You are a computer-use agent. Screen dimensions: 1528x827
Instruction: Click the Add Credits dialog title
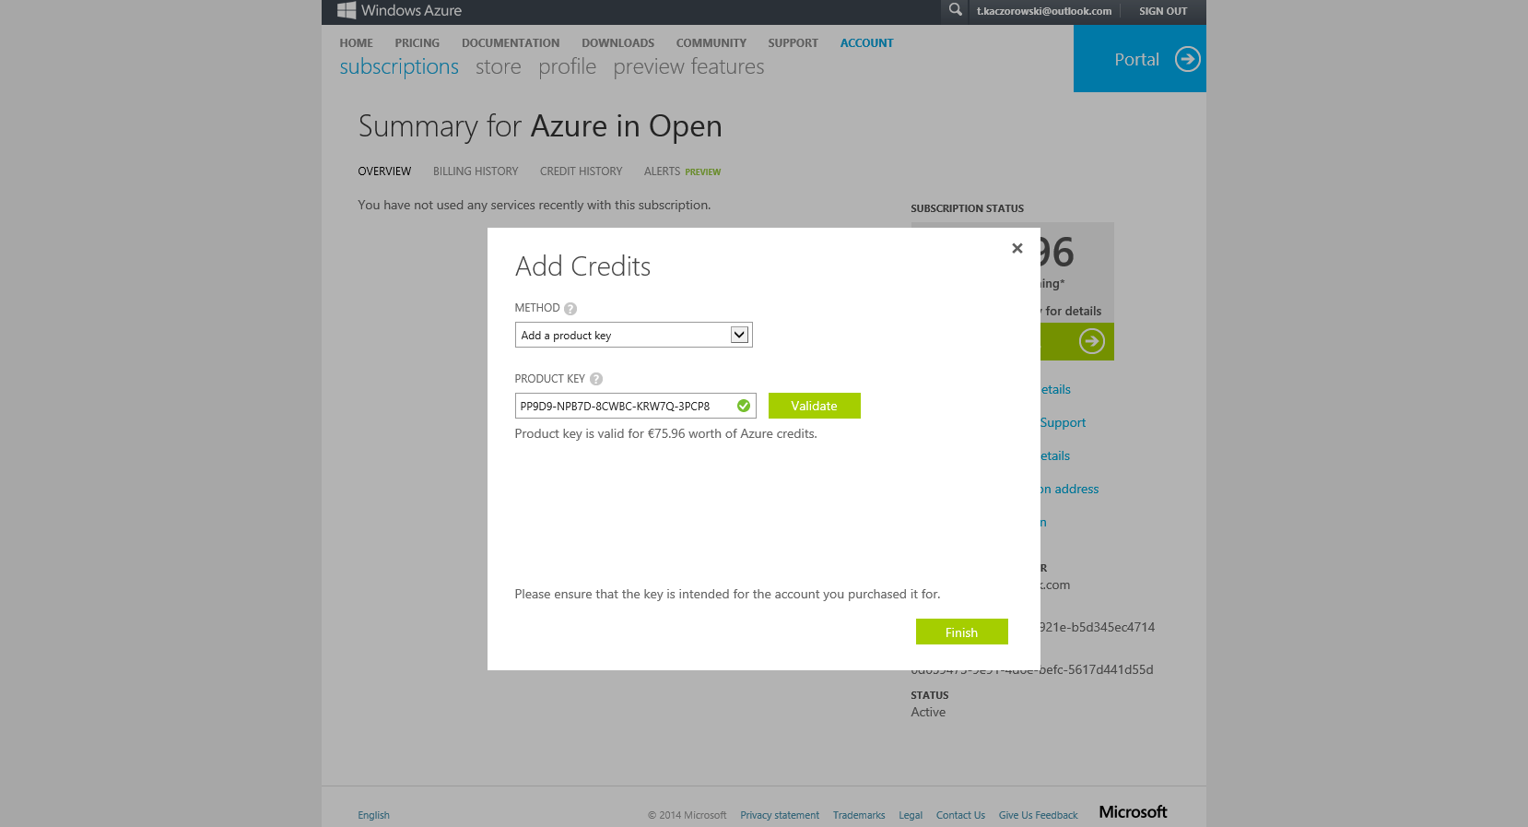(x=583, y=266)
